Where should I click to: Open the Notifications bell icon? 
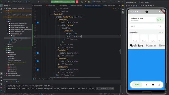click(x=123, y=6)
